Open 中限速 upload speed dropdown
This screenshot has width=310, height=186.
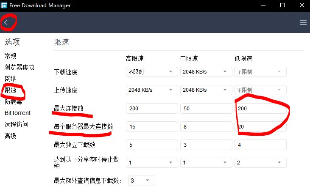[x=206, y=90]
